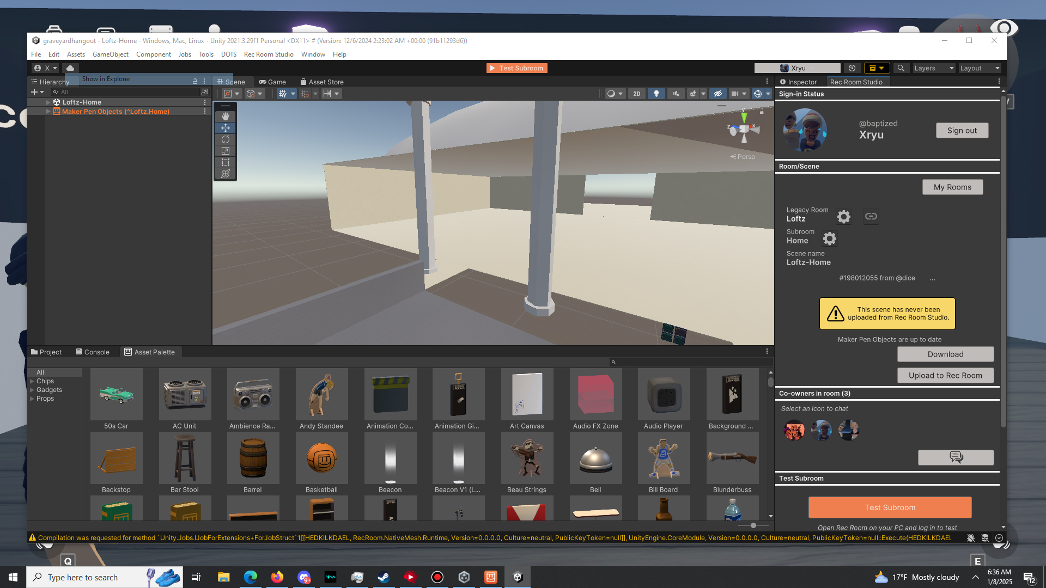Expand the Gadgets category in Asset Palette

32,390
